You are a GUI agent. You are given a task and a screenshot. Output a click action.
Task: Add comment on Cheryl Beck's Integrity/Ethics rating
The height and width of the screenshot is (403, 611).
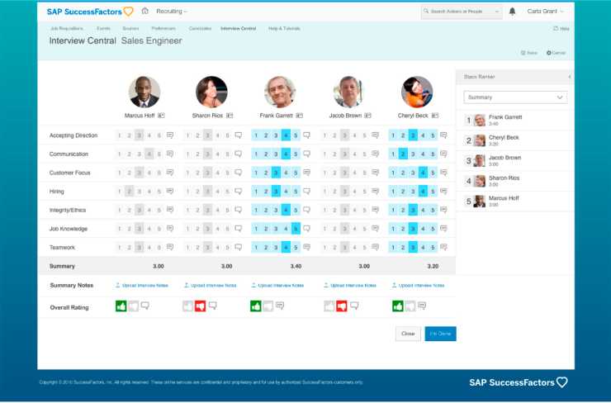pyautogui.click(x=443, y=210)
